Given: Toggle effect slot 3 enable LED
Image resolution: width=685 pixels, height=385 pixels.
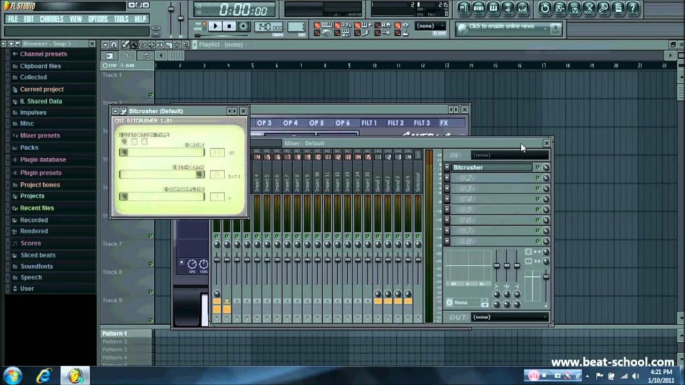Looking at the screenshot, I should point(537,188).
